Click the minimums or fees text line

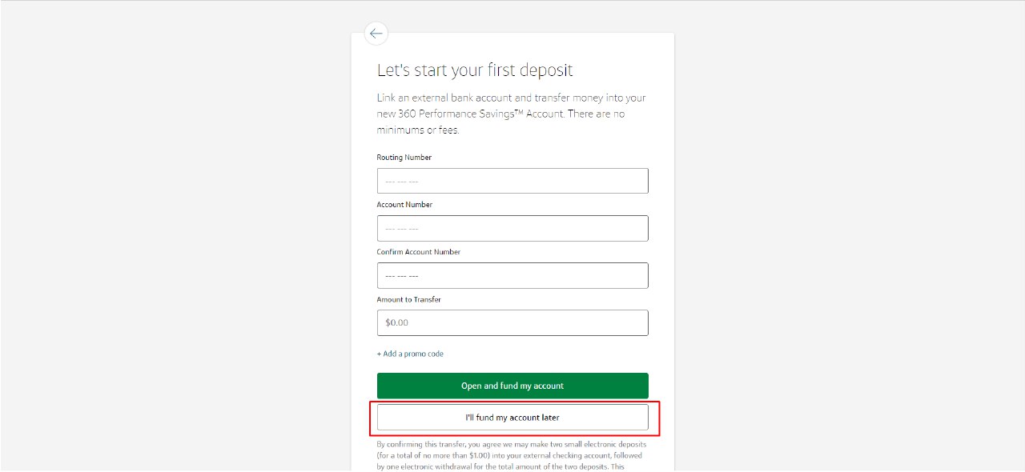[418, 130]
